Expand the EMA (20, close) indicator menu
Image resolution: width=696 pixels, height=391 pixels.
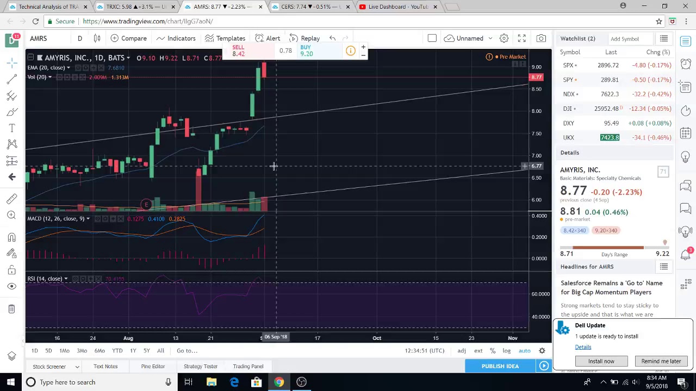point(68,68)
